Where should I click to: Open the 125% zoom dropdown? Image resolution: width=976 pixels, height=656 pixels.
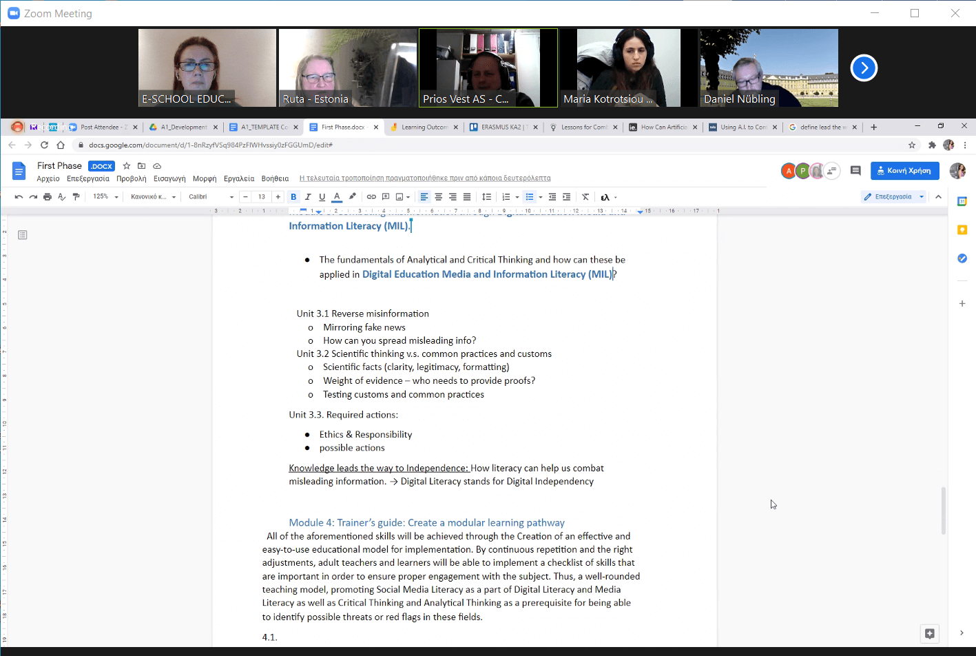(x=106, y=197)
